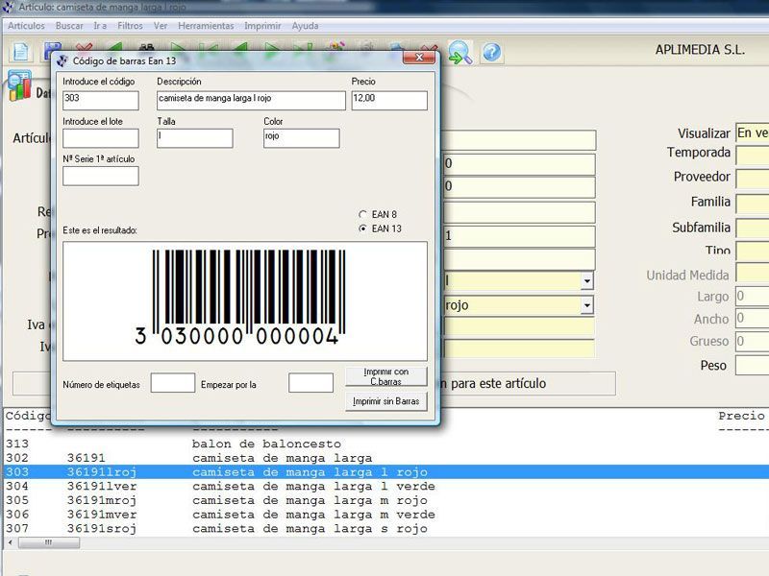Click 'Imprimir sin Barras' button

[386, 401]
